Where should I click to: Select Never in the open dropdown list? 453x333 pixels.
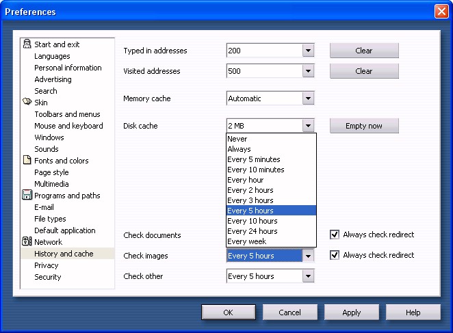[x=237, y=139]
